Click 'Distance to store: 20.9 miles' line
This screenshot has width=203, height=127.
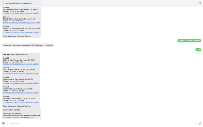13,72
